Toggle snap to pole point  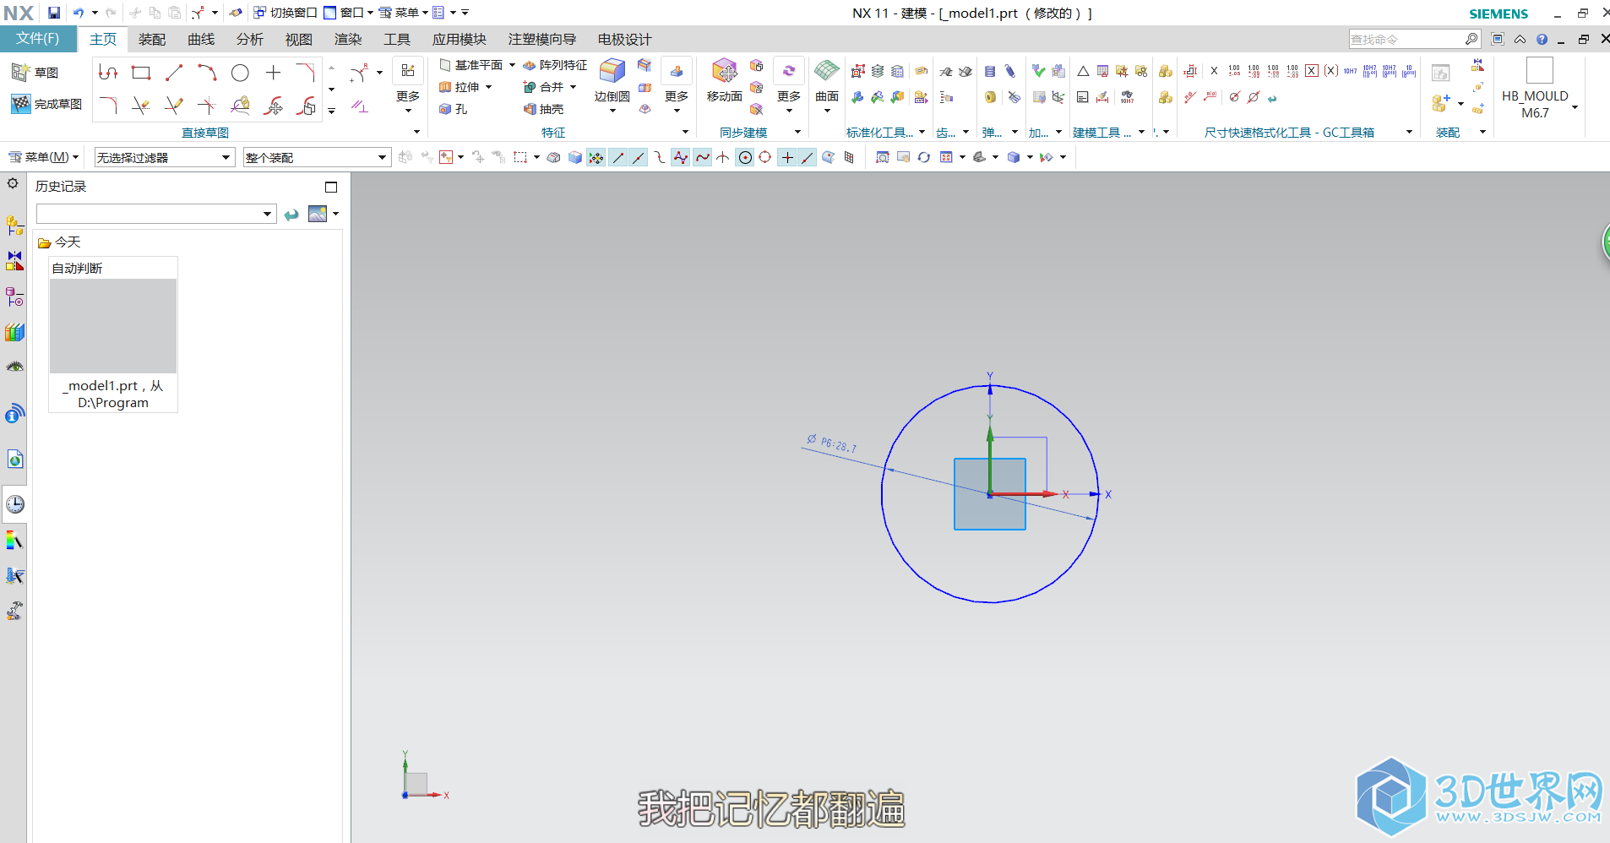click(681, 157)
